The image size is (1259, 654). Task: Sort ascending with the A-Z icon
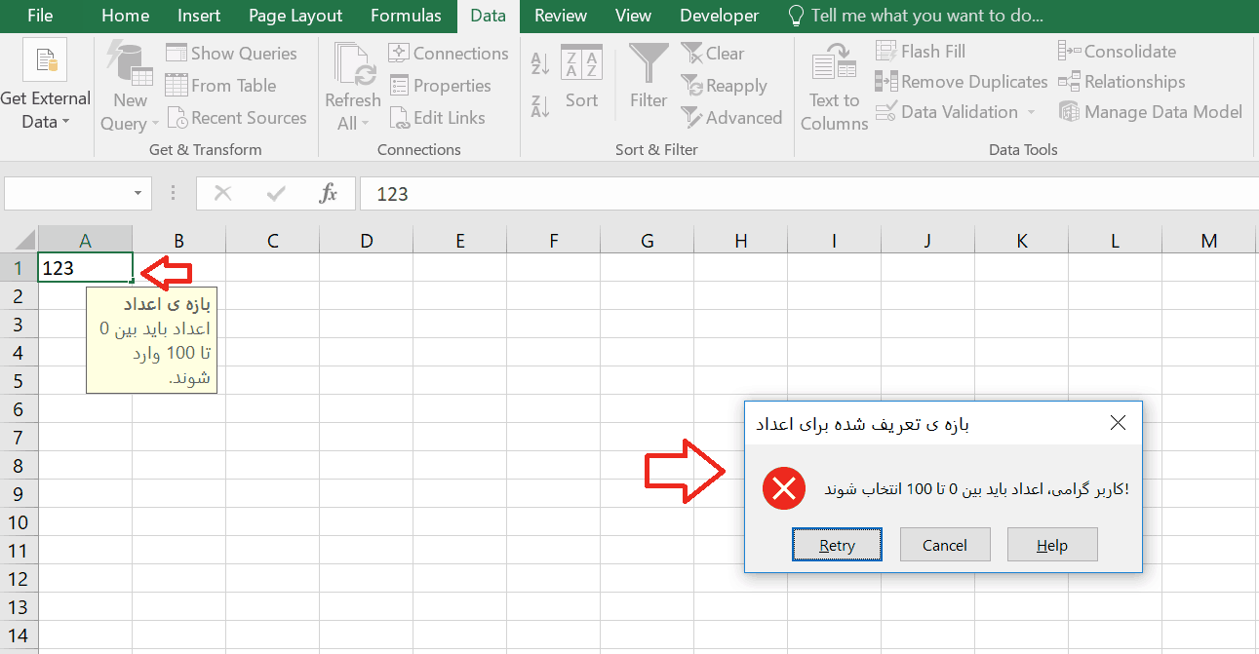tap(539, 62)
